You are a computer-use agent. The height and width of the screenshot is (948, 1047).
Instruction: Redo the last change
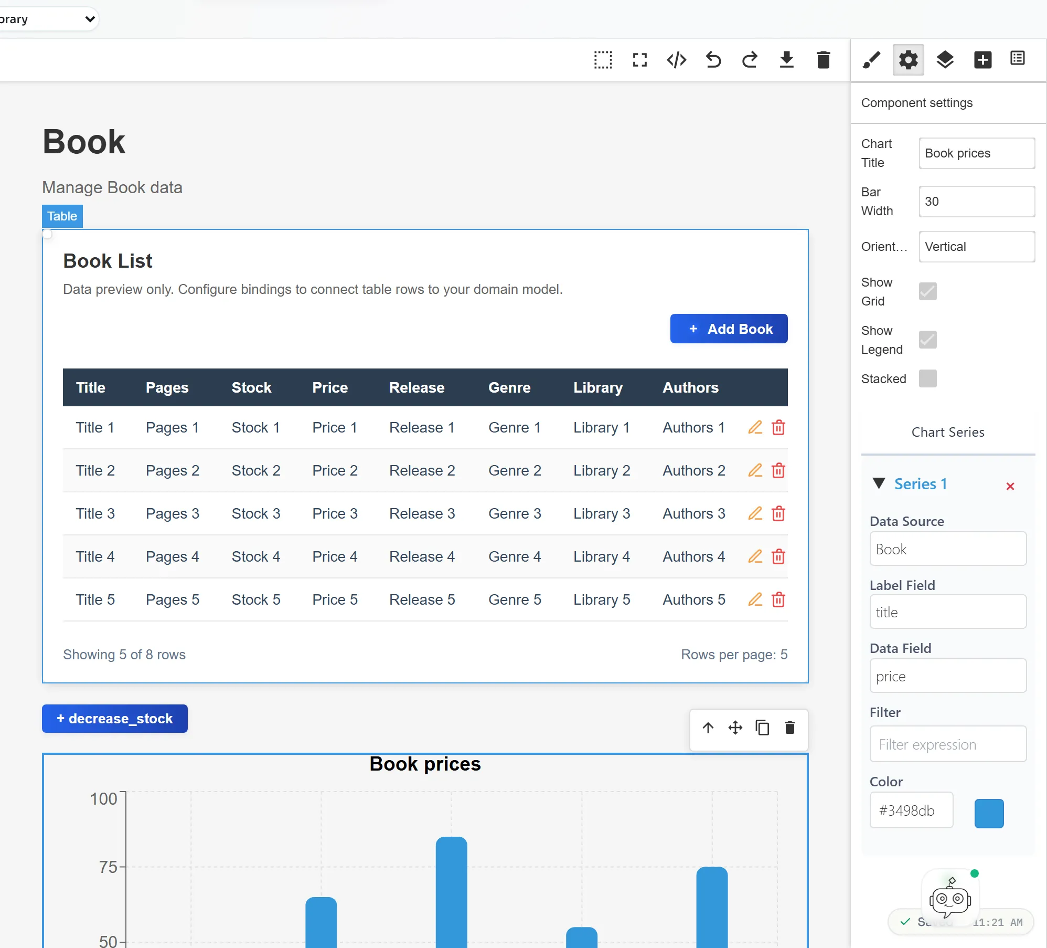click(750, 60)
